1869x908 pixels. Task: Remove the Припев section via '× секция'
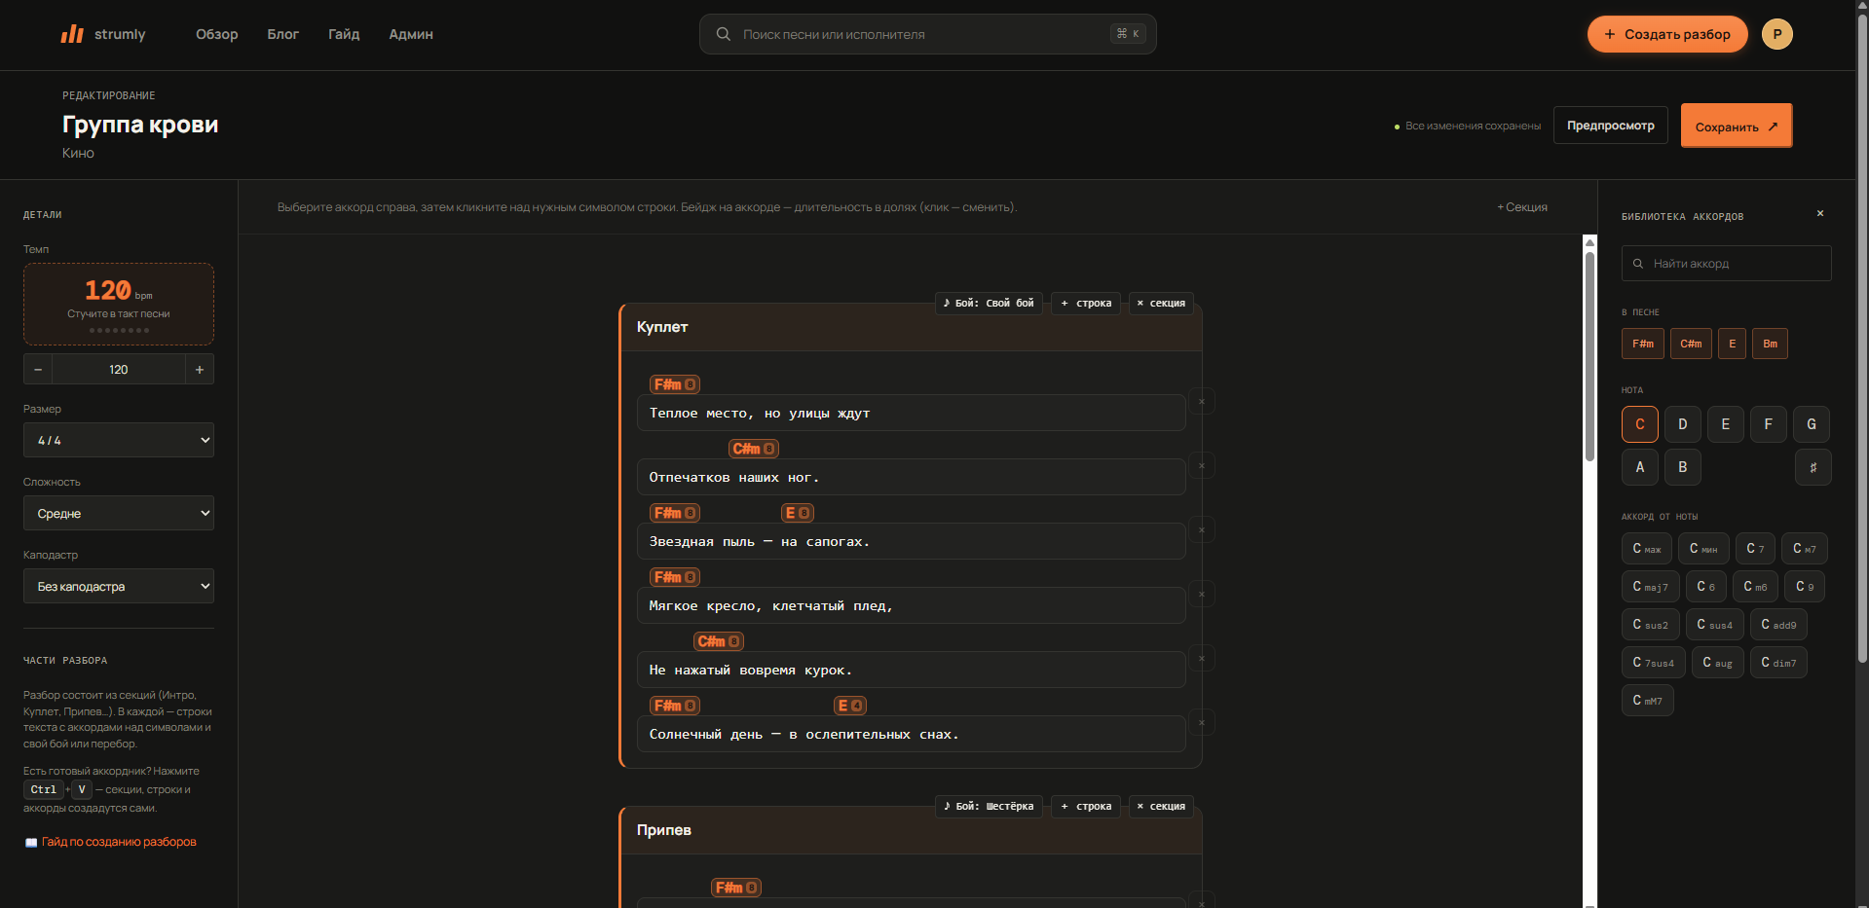(1161, 806)
